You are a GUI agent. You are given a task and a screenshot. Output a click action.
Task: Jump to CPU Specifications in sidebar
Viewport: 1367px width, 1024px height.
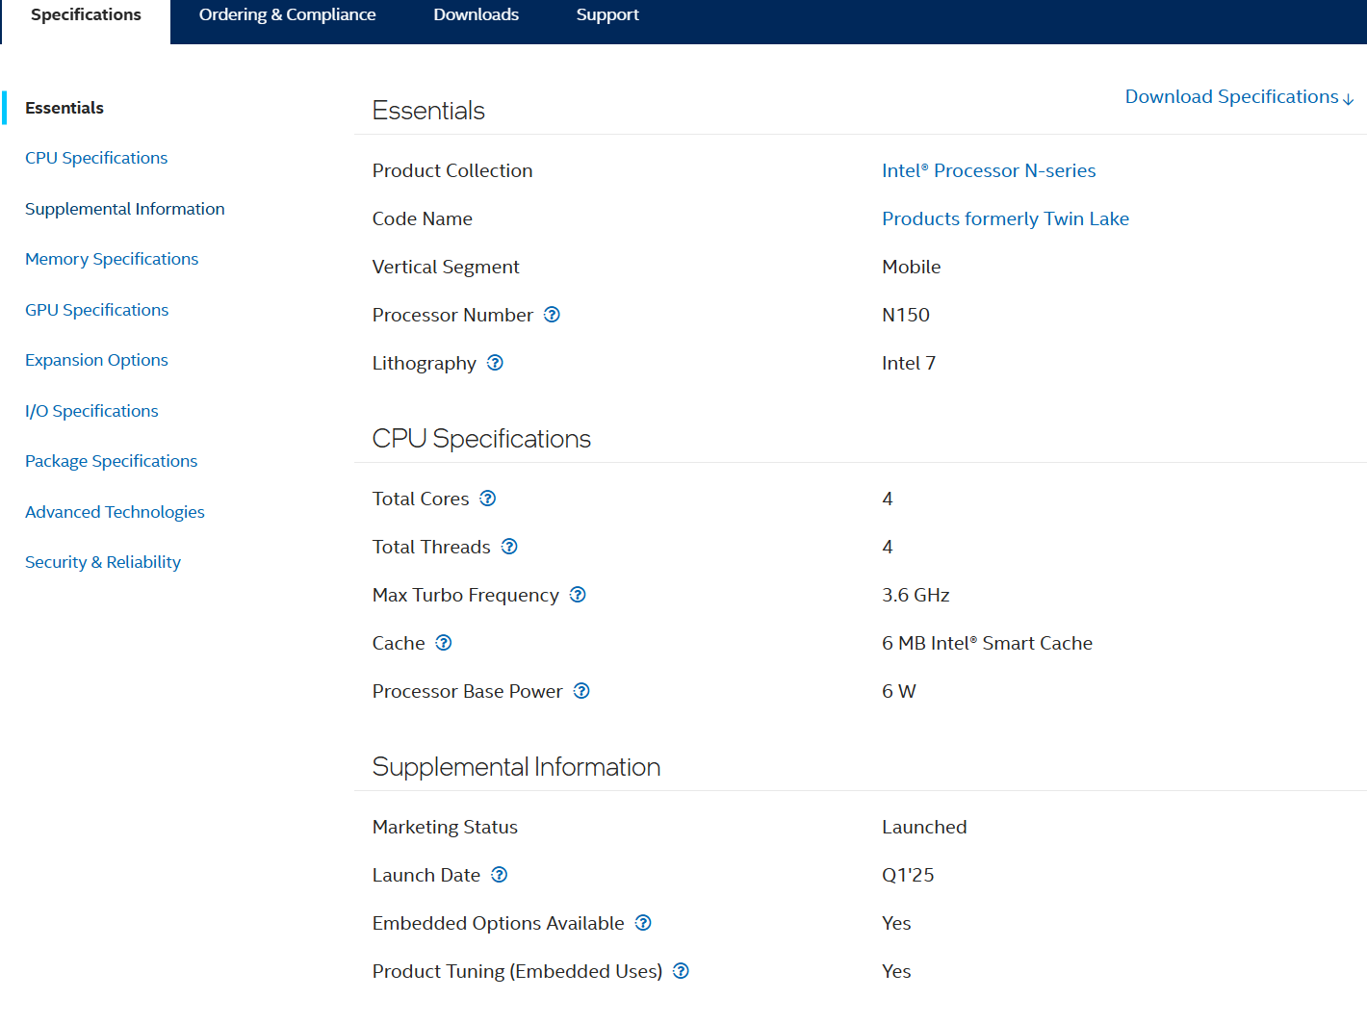(96, 158)
